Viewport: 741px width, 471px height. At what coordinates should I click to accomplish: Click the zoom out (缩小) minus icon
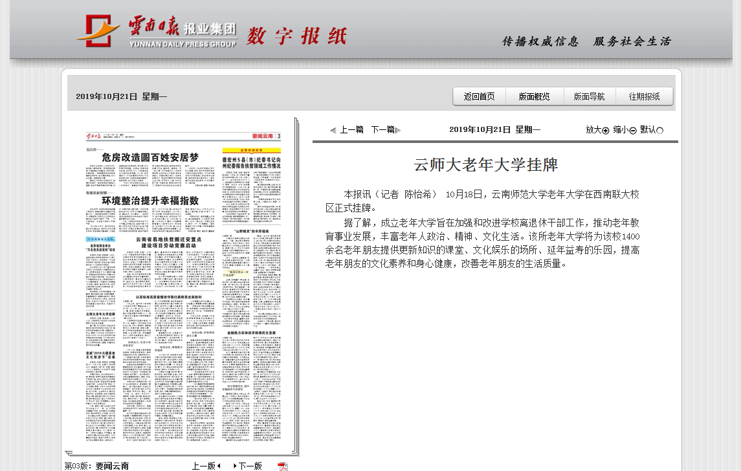[x=633, y=130]
